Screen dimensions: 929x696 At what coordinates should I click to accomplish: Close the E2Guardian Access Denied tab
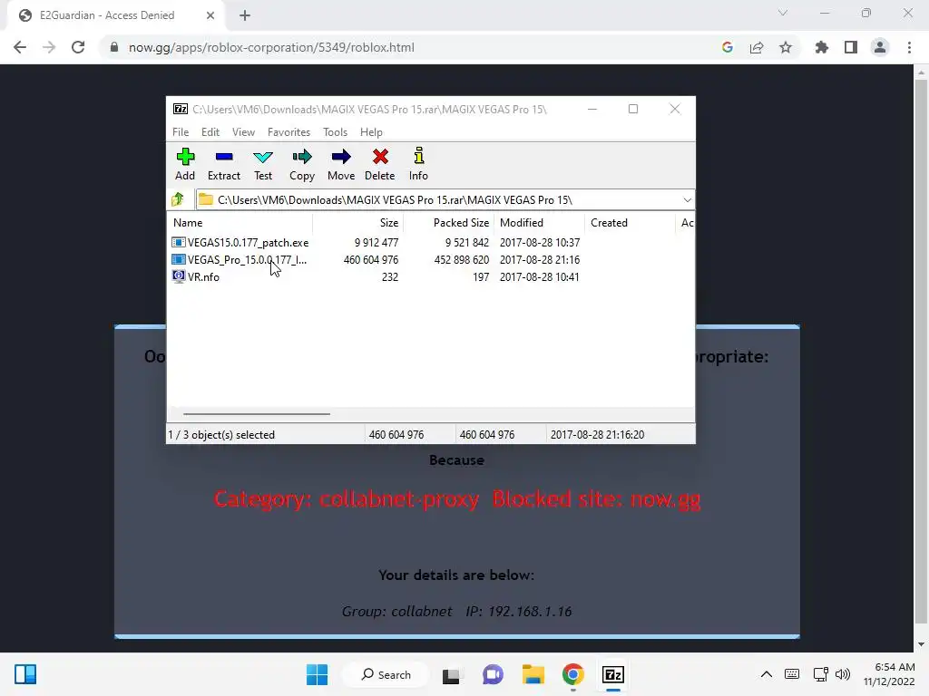tap(210, 15)
